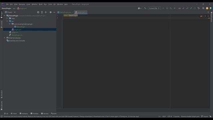Image resolution: width=213 pixels, height=120 pixels.
Task: Open the Bookmarks side tab
Action: tap(1, 105)
